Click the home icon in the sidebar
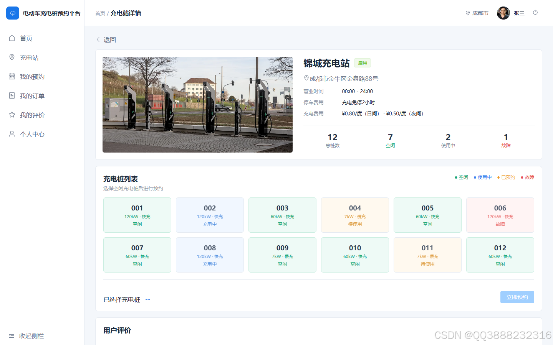 pyautogui.click(x=12, y=38)
